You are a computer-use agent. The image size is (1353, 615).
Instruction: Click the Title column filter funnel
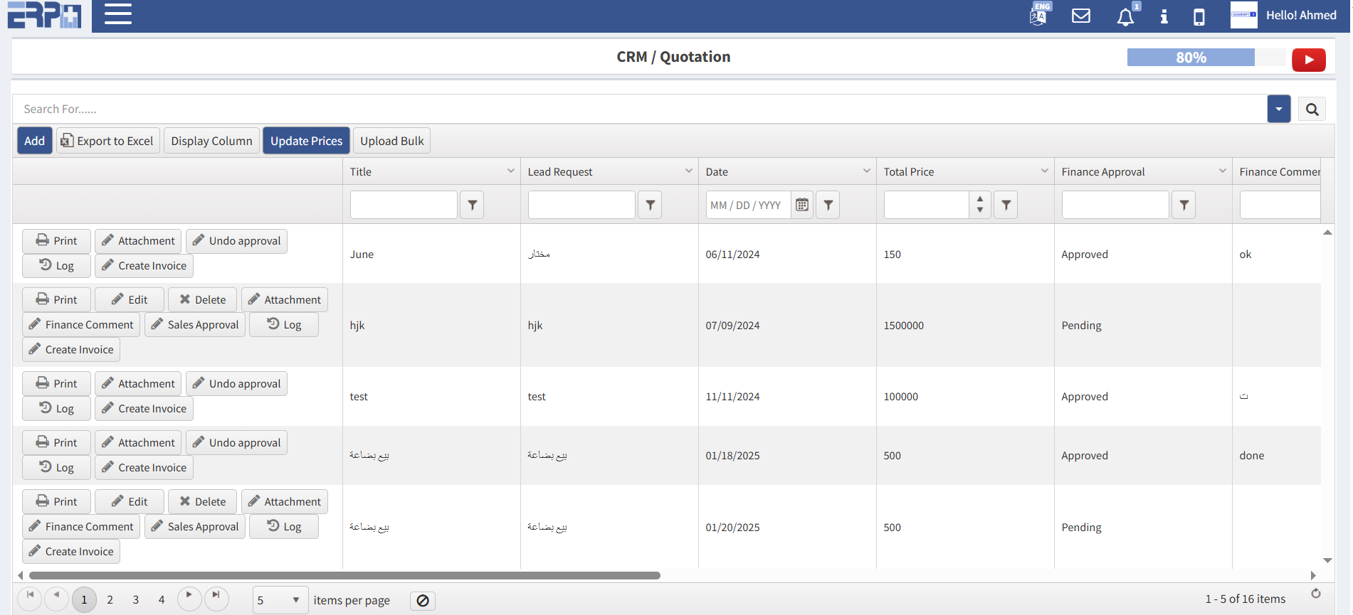click(x=472, y=205)
